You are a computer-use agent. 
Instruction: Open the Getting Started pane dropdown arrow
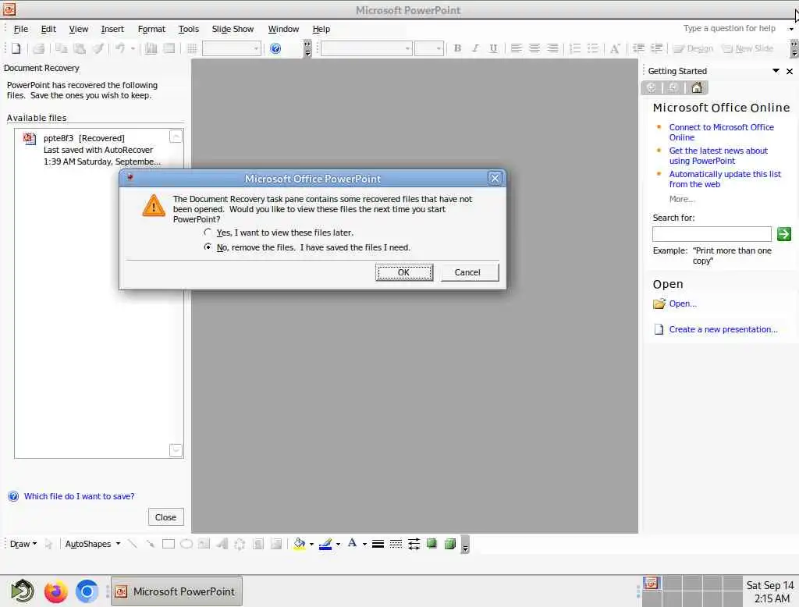[776, 71]
